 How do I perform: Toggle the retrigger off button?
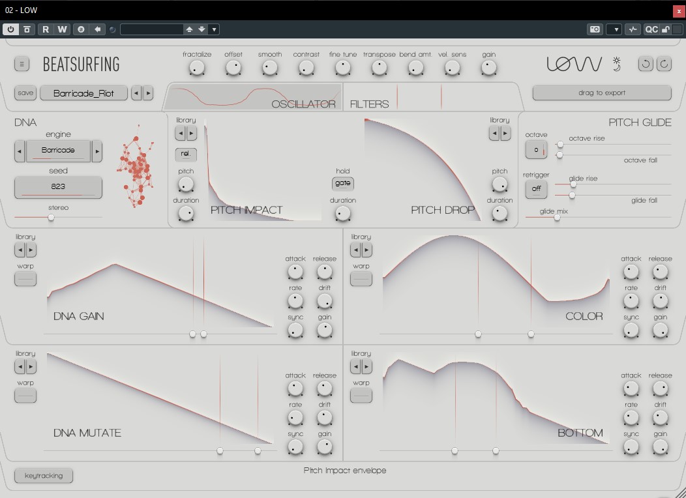point(537,189)
